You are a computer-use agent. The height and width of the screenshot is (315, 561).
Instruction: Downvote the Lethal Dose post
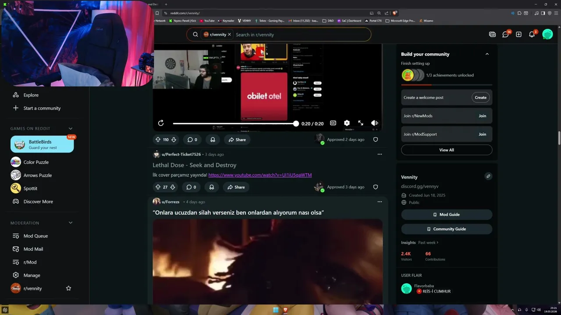coord(173,187)
